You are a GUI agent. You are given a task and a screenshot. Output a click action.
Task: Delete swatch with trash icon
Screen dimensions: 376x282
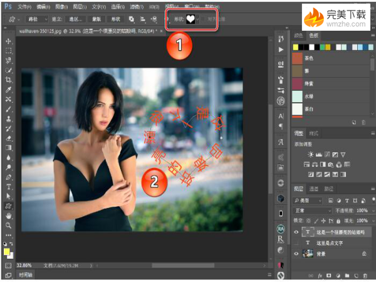[x=363, y=123]
